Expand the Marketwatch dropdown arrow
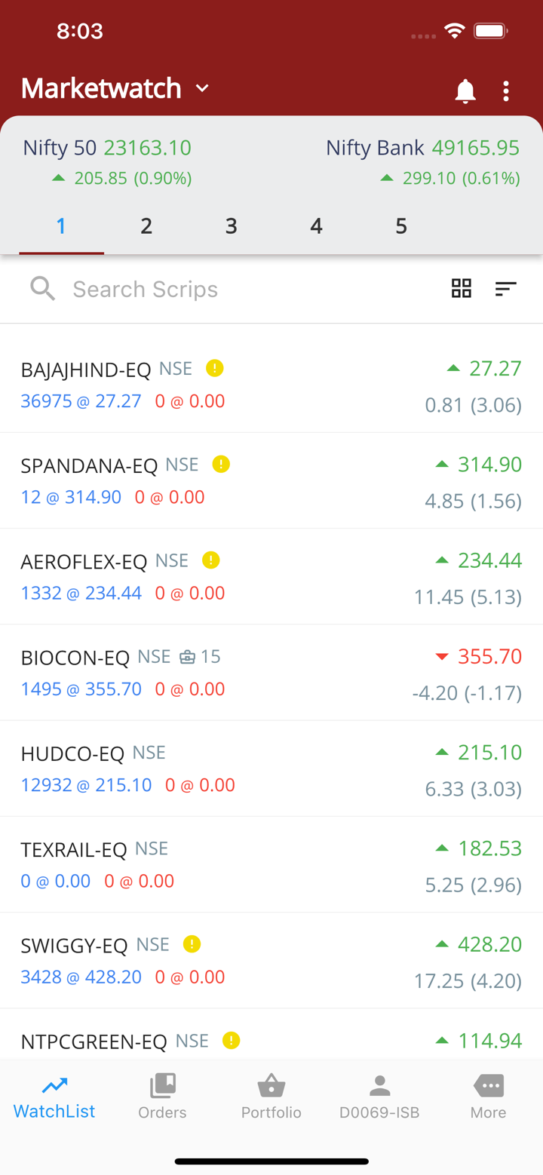 pos(202,88)
